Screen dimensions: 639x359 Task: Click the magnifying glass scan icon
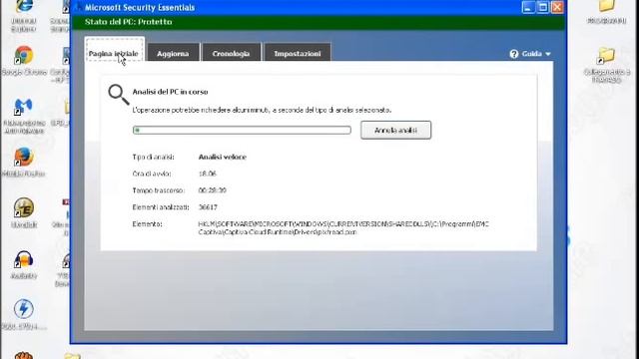[x=118, y=95]
